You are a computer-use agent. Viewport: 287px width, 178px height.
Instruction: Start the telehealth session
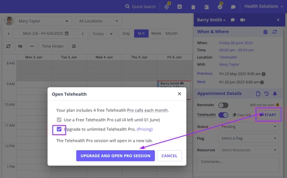click(268, 115)
